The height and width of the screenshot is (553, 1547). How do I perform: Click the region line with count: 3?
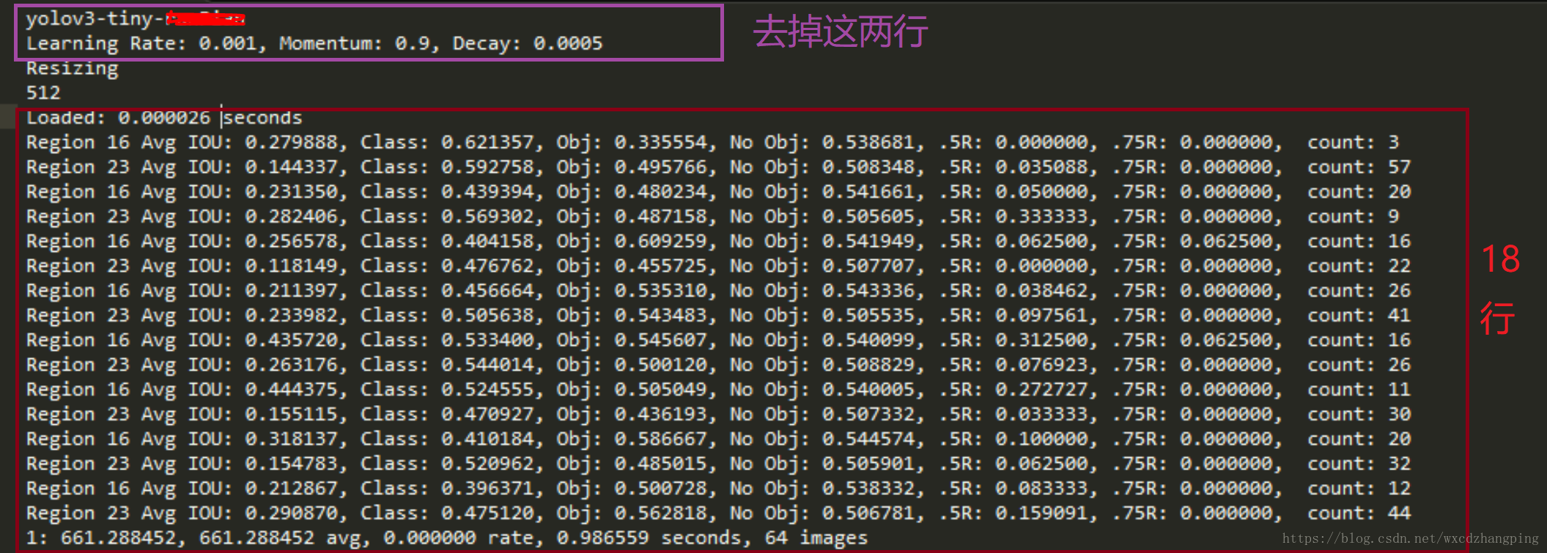tap(713, 143)
